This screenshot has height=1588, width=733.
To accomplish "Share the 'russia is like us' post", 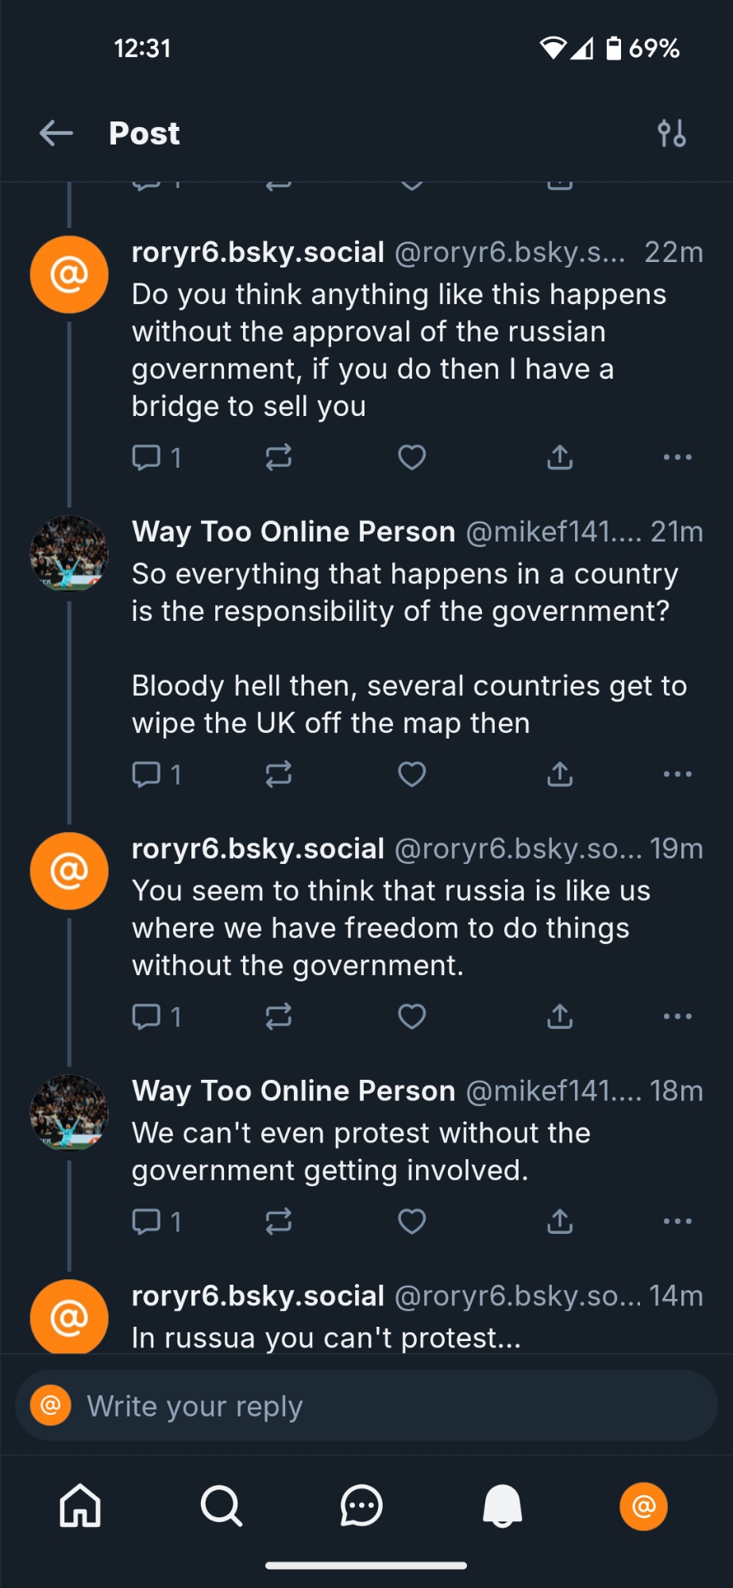I will pos(560,1016).
